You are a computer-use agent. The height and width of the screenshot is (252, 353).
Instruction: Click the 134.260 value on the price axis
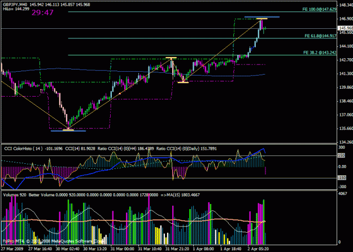coord(346,142)
